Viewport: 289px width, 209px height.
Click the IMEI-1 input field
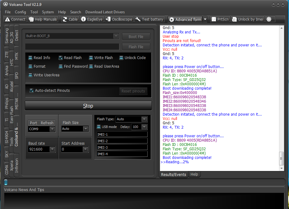click(122, 134)
